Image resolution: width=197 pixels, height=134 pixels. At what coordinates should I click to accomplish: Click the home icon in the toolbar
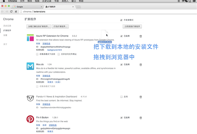coord(16,12)
